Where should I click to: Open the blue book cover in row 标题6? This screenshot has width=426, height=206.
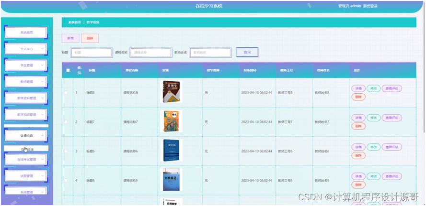(x=171, y=150)
